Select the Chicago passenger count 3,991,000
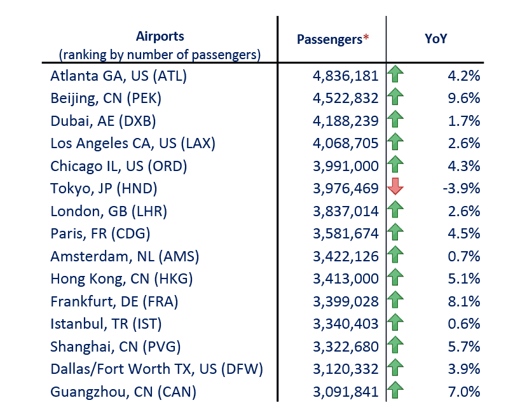This screenshot has height=412, width=520. point(346,166)
